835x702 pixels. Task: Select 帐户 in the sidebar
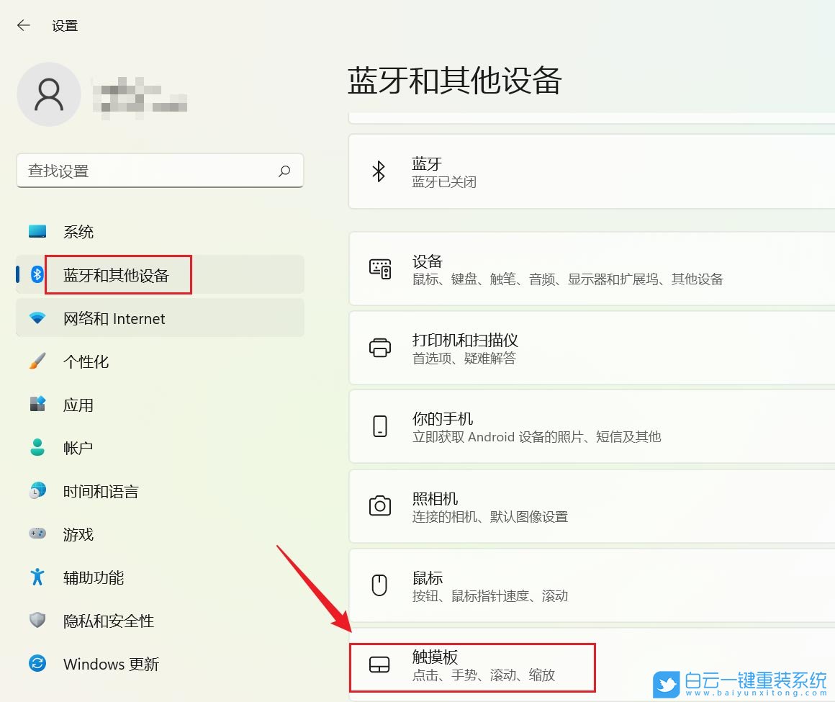coord(78,447)
